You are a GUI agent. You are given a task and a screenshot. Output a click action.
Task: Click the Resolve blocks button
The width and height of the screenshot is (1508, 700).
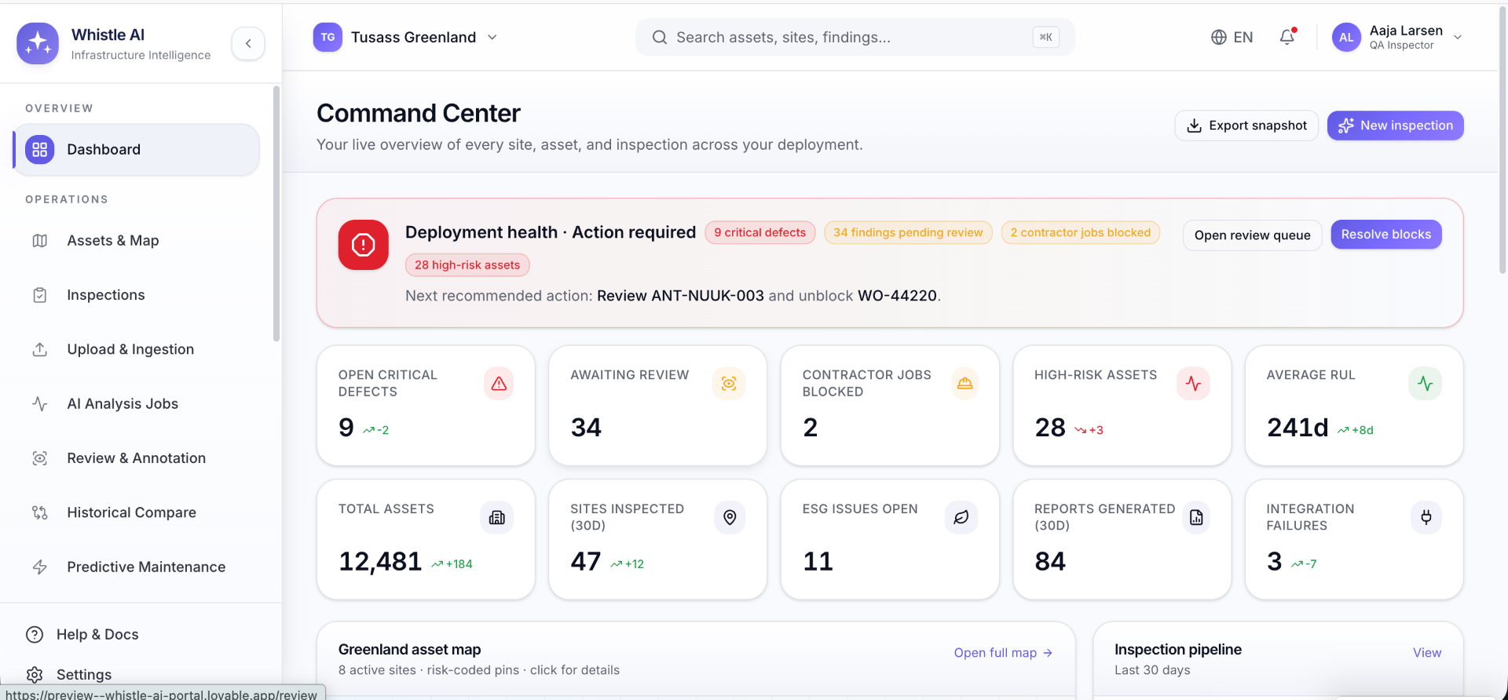pos(1385,235)
